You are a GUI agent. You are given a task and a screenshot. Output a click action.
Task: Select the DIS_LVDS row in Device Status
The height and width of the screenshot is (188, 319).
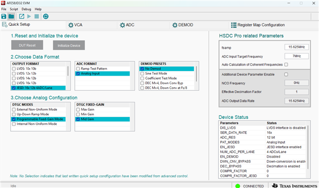tap(263, 128)
